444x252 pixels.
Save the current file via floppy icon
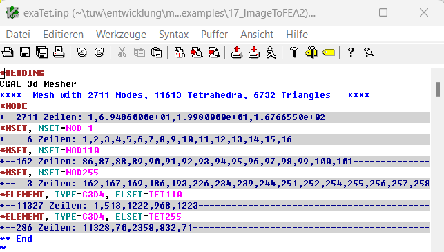point(25,52)
